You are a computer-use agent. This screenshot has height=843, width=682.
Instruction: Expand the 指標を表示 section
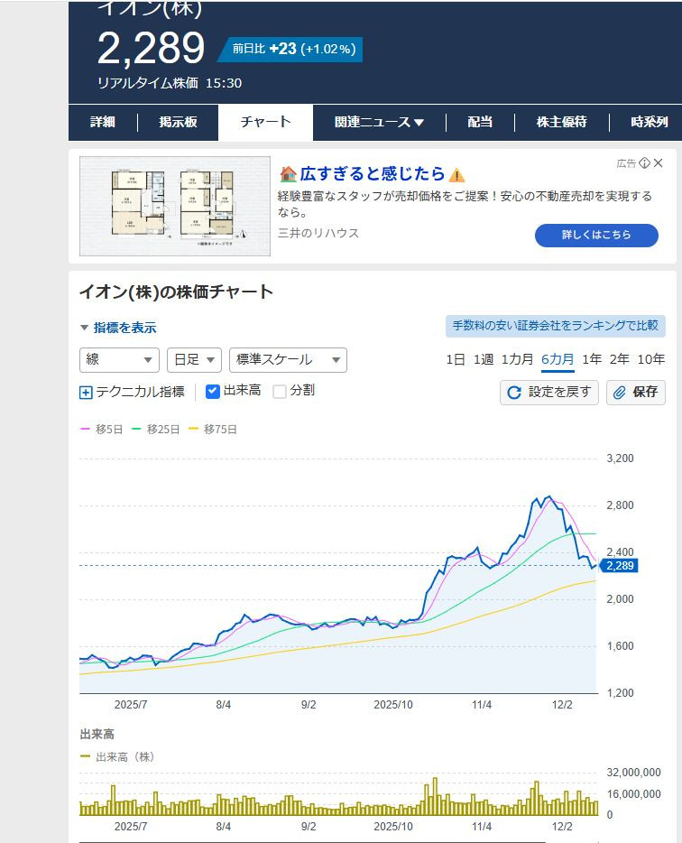117,328
